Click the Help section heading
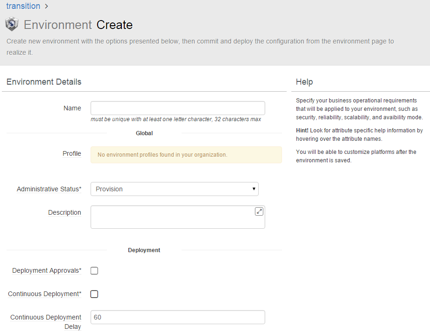 pyautogui.click(x=304, y=81)
